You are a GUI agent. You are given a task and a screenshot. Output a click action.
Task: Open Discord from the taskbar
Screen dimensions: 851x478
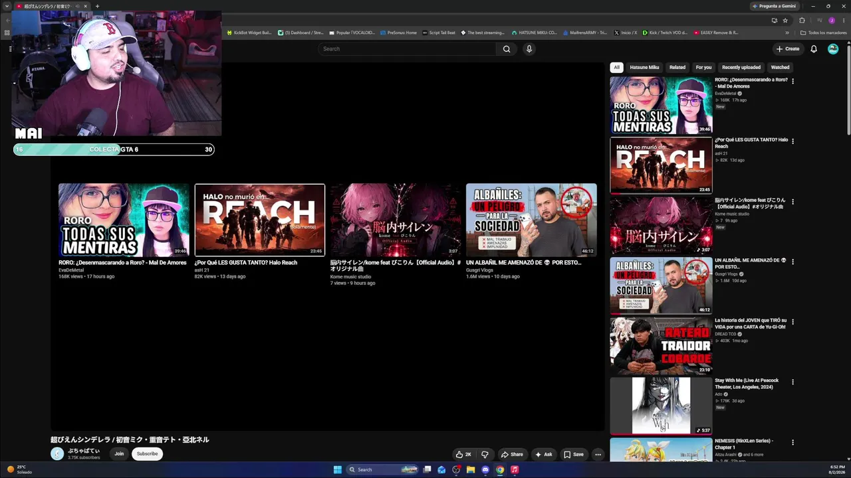point(485,469)
